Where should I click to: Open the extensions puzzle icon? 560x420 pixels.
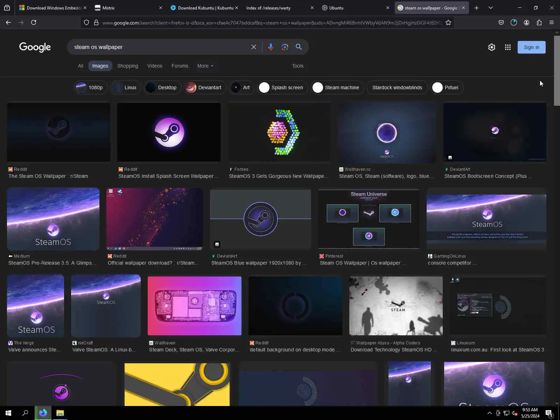click(x=539, y=22)
